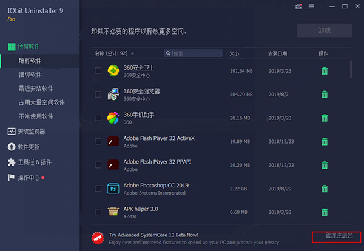364x251 pixels.
Task: Click the 操作中心 label in sidebar
Action: pyautogui.click(x=29, y=178)
